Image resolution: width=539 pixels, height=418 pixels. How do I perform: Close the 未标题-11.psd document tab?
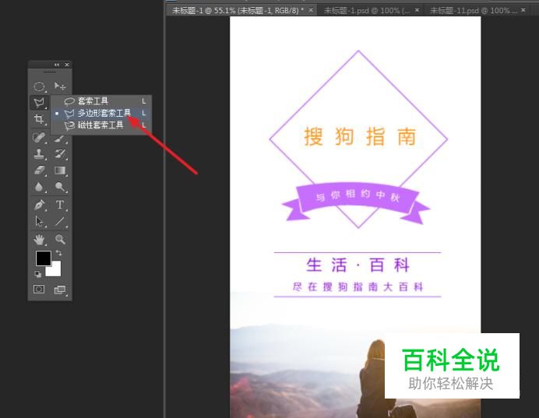click(x=523, y=10)
